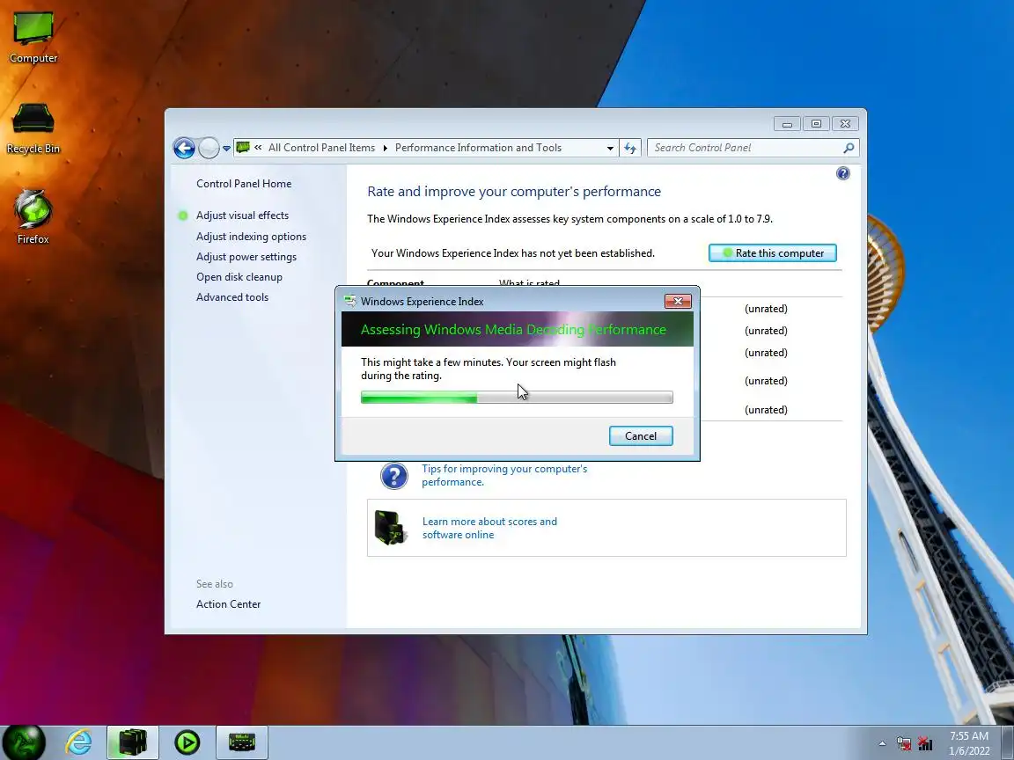Open the recent pages dropdown arrow
Image resolution: width=1014 pixels, height=760 pixels.
pyautogui.click(x=226, y=148)
